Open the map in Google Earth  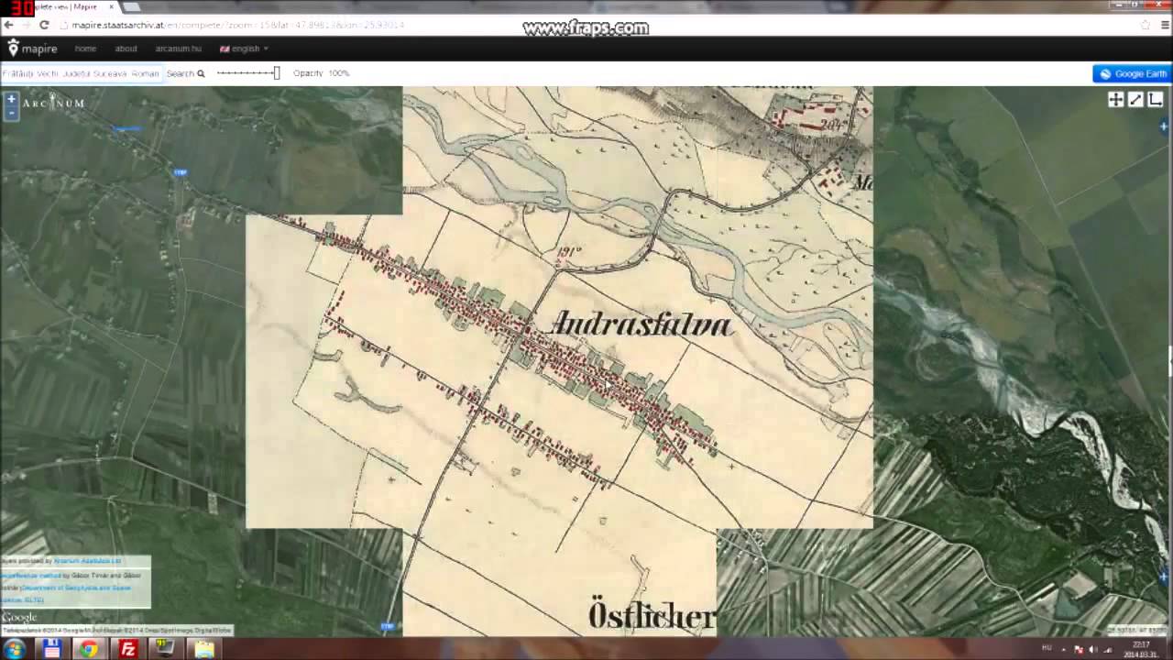pyautogui.click(x=1133, y=74)
